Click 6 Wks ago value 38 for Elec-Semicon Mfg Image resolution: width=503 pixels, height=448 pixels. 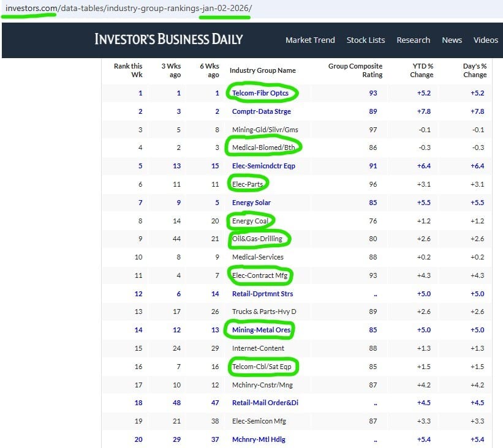coord(215,421)
